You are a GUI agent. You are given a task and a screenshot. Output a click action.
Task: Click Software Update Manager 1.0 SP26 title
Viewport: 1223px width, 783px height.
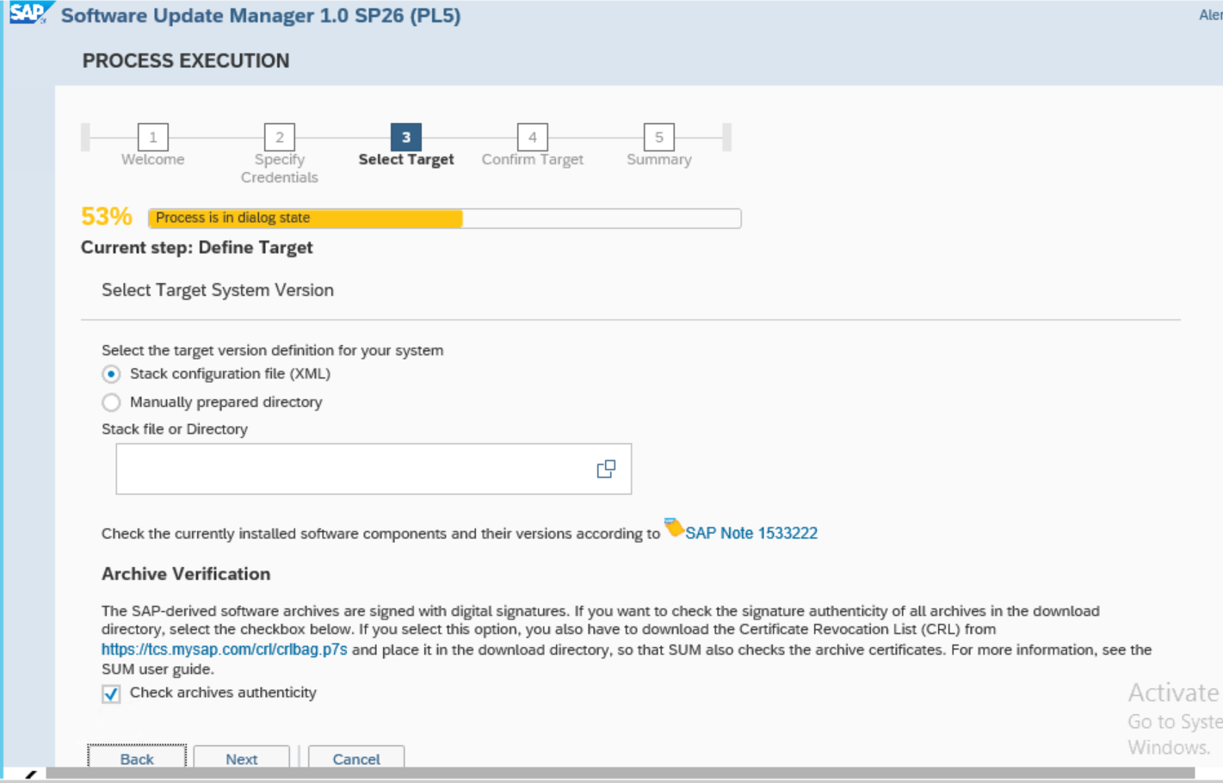tap(261, 15)
